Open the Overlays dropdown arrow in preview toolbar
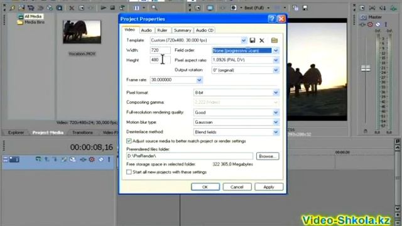Viewport: 402px width, 226px height. click(x=285, y=8)
